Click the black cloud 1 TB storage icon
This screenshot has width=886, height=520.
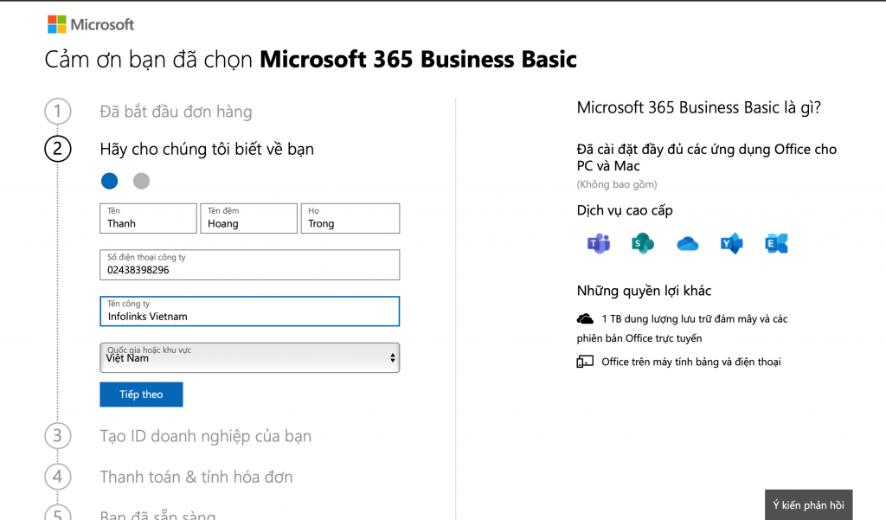tap(586, 319)
